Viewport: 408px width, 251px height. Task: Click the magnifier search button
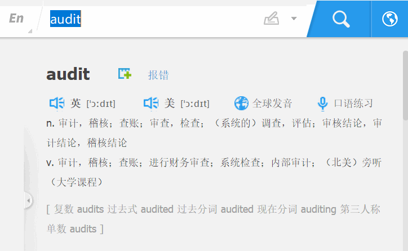(341, 19)
